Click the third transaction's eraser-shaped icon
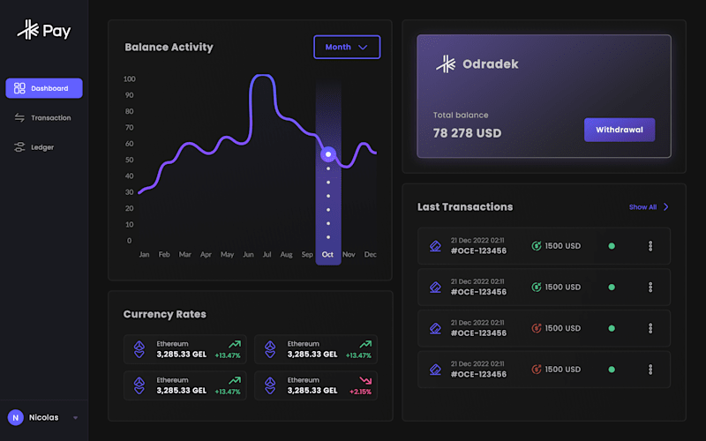 (x=435, y=328)
